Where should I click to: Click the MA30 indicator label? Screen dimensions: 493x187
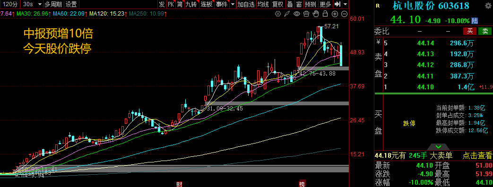click(x=34, y=14)
